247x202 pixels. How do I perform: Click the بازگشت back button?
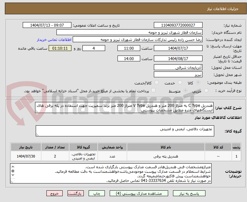[76, 193]
